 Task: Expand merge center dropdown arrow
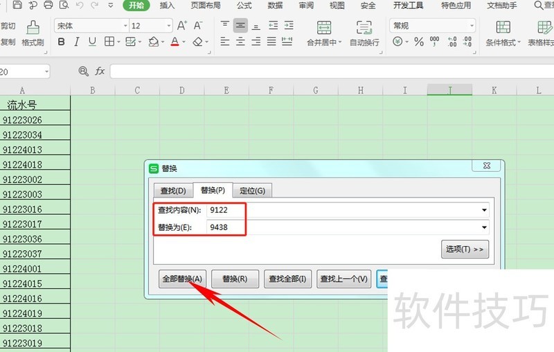(340, 42)
